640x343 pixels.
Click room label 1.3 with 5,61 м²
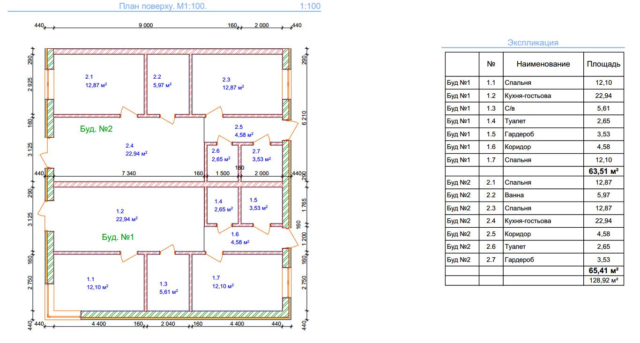tap(169, 288)
